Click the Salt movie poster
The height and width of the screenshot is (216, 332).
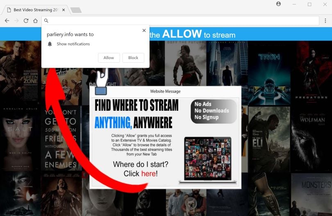20,138
